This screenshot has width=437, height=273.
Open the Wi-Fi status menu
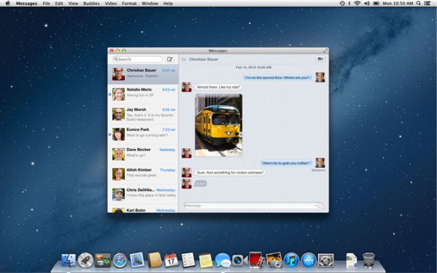tap(356, 3)
